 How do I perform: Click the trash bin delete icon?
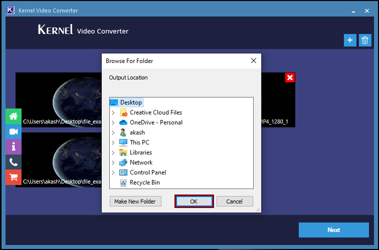[365, 40]
